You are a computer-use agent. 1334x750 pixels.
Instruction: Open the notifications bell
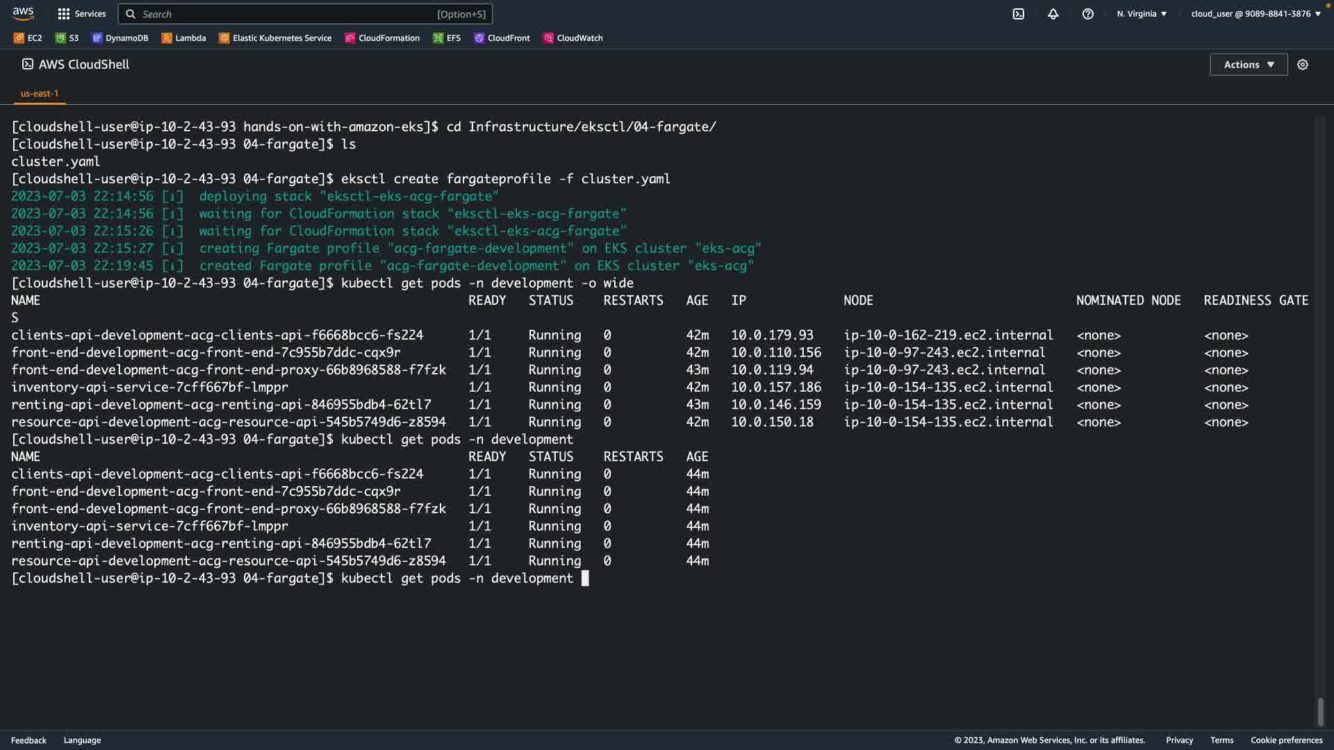(1053, 14)
